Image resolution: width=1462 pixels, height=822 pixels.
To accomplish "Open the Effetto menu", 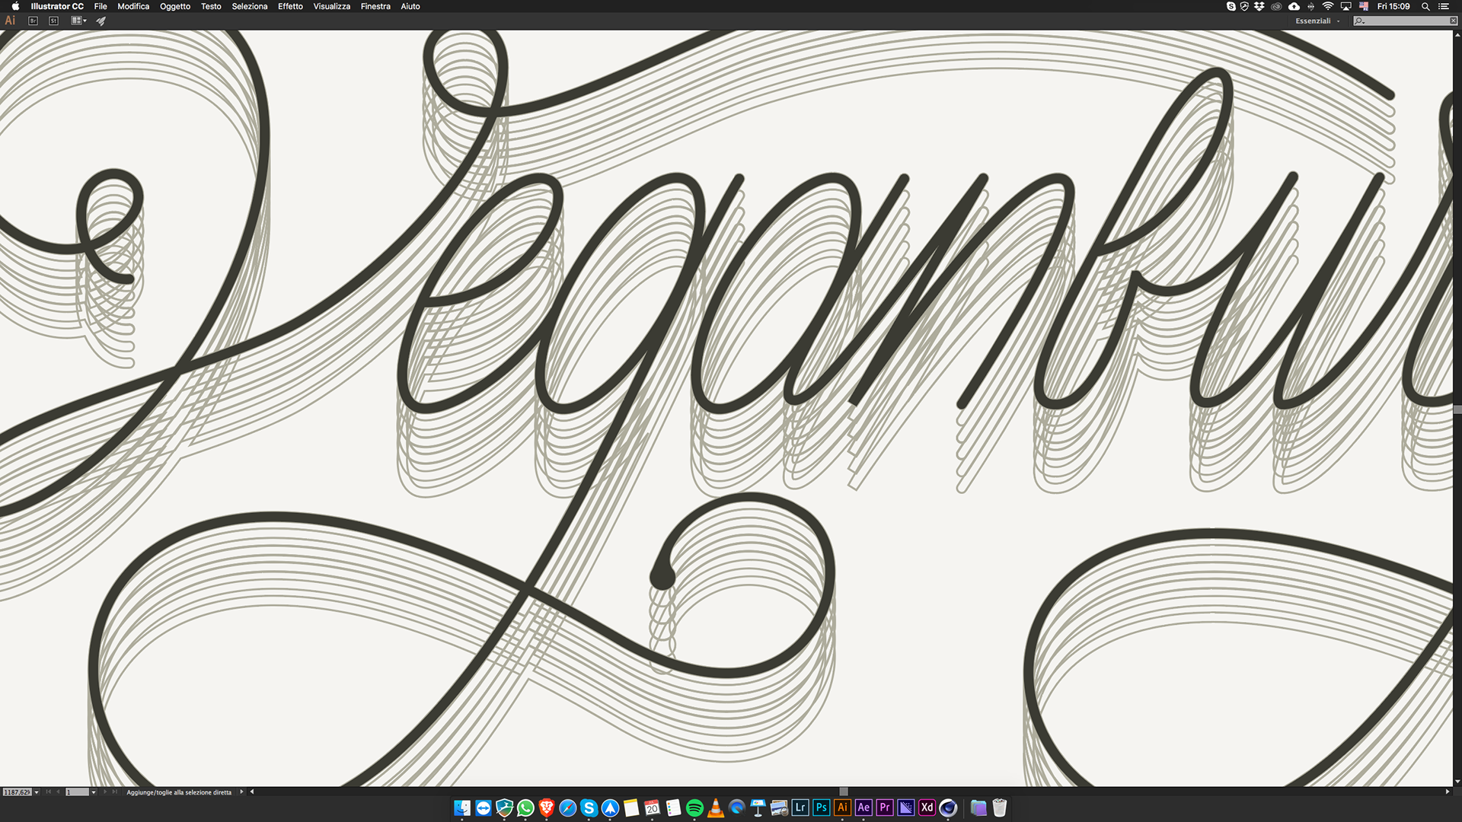I will tap(290, 6).
